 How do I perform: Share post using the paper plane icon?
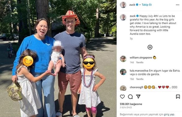click(138, 96)
